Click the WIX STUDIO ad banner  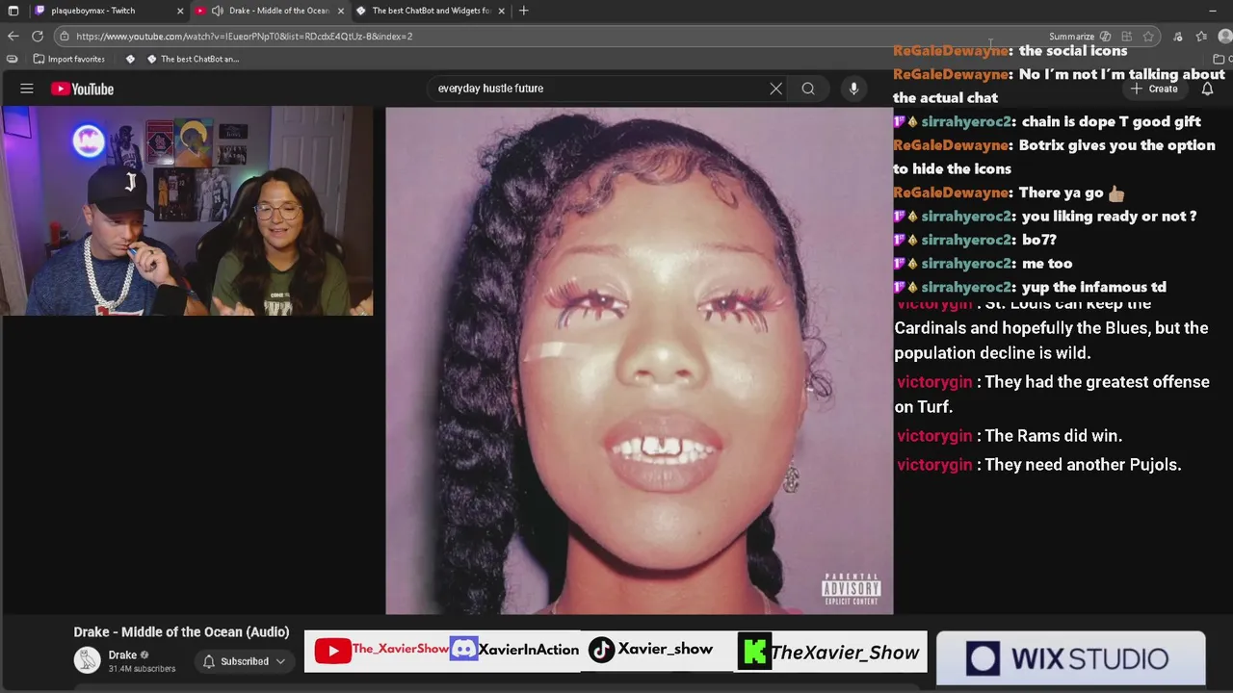pyautogui.click(x=1070, y=658)
